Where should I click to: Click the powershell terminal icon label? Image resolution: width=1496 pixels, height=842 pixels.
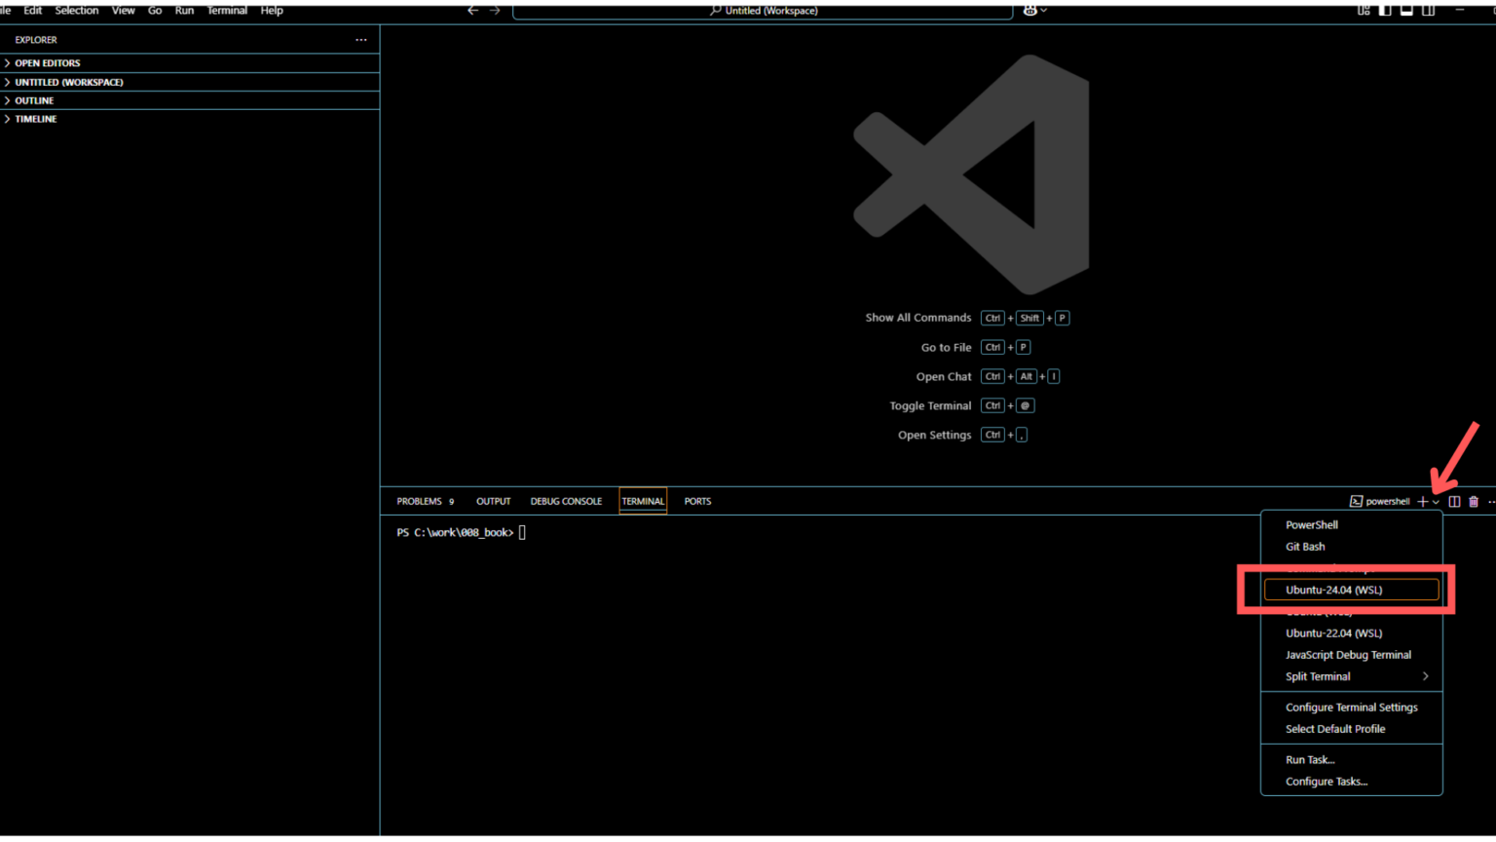click(x=1379, y=502)
